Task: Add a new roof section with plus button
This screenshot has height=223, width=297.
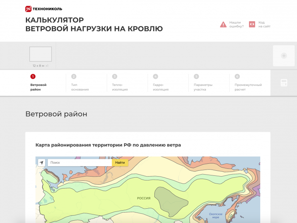Action: [284, 56]
